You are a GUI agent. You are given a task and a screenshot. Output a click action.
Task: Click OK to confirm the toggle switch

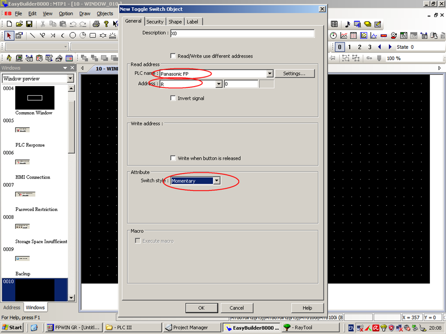tap(202, 308)
